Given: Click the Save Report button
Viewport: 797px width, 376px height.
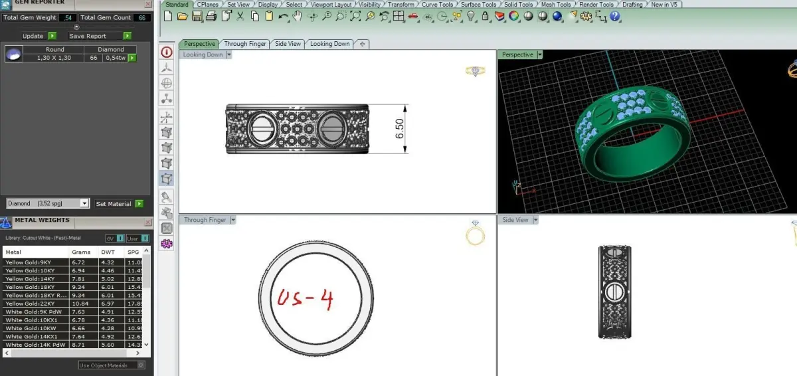Looking at the screenshot, I should coord(100,36).
